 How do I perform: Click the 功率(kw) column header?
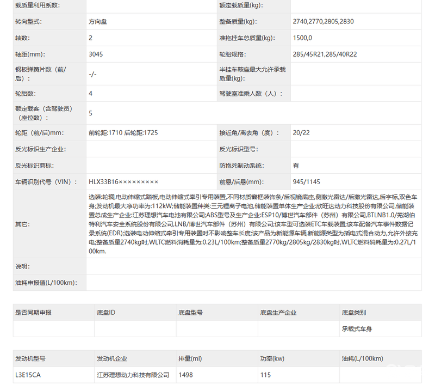click(272, 359)
